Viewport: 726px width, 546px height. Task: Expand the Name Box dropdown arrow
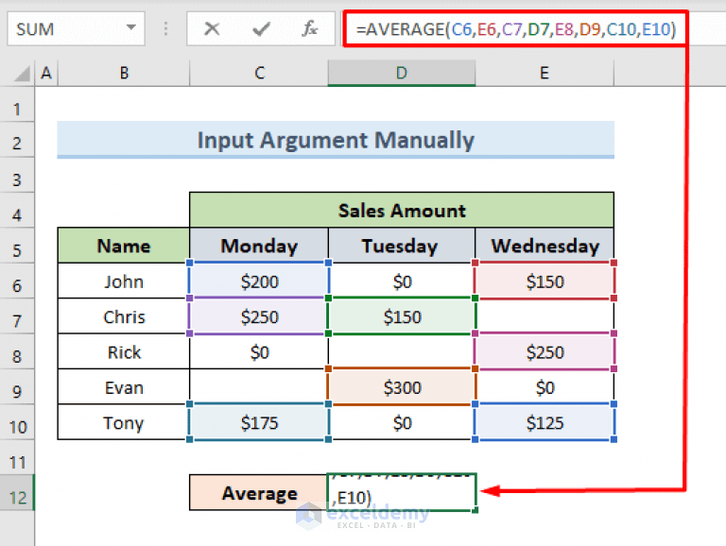click(x=131, y=27)
